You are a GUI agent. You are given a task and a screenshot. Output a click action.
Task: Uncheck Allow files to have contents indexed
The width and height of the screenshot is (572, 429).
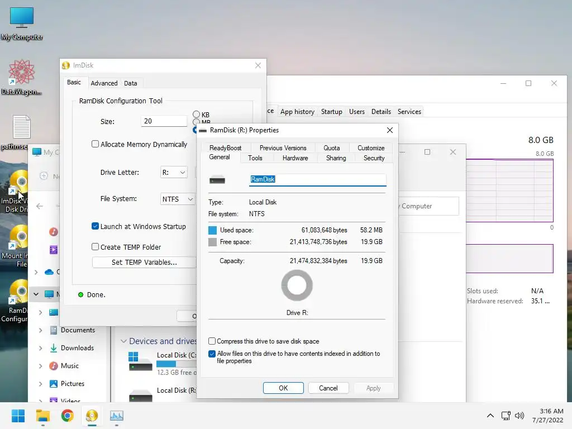point(212,354)
